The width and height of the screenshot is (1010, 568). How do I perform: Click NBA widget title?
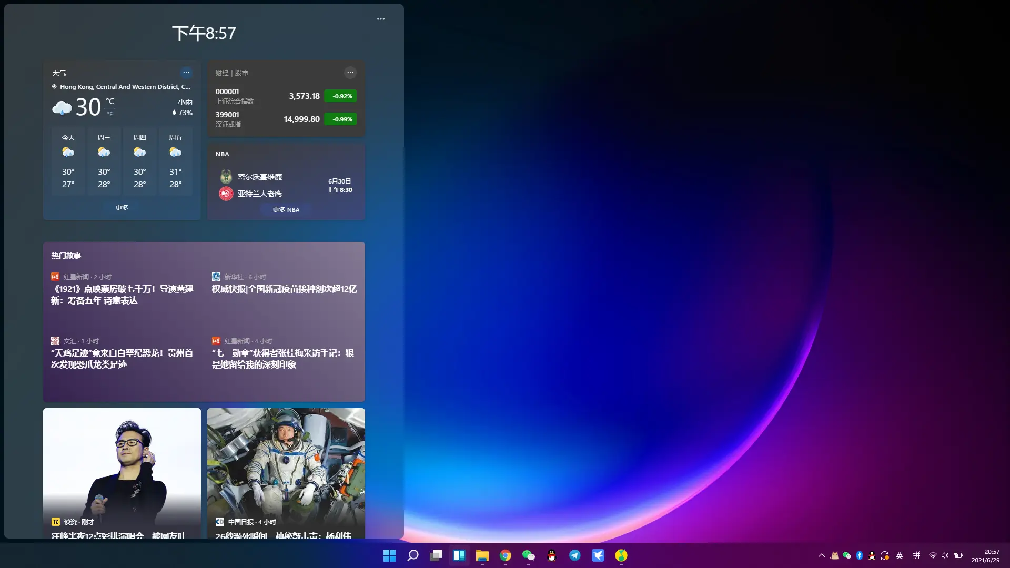click(223, 154)
